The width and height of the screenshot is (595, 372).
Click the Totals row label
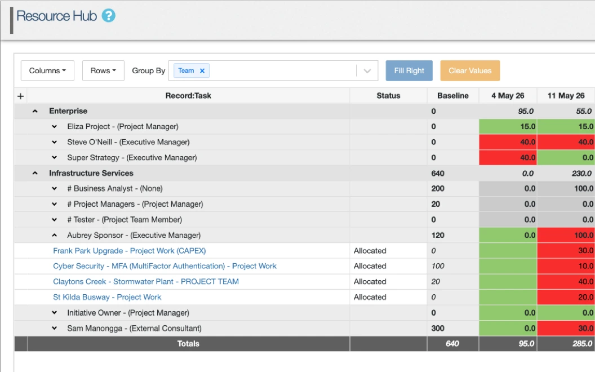pos(188,343)
